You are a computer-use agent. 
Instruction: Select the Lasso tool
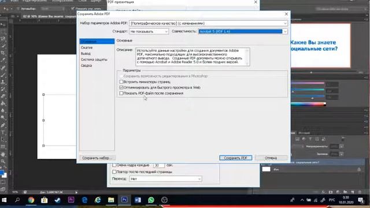[3, 39]
